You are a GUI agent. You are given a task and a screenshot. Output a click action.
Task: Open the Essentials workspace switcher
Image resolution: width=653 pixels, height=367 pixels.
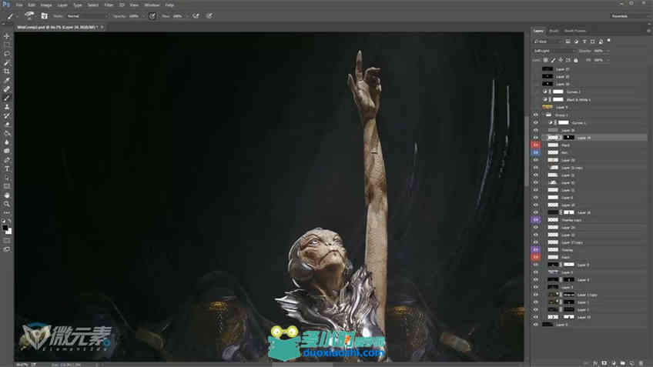click(629, 16)
